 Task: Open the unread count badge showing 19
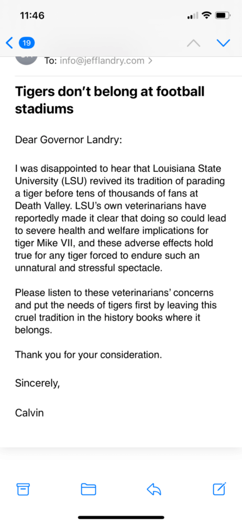(x=27, y=43)
